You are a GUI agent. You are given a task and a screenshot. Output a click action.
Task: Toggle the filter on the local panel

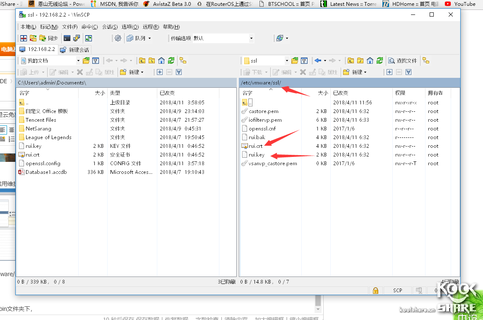(96, 61)
